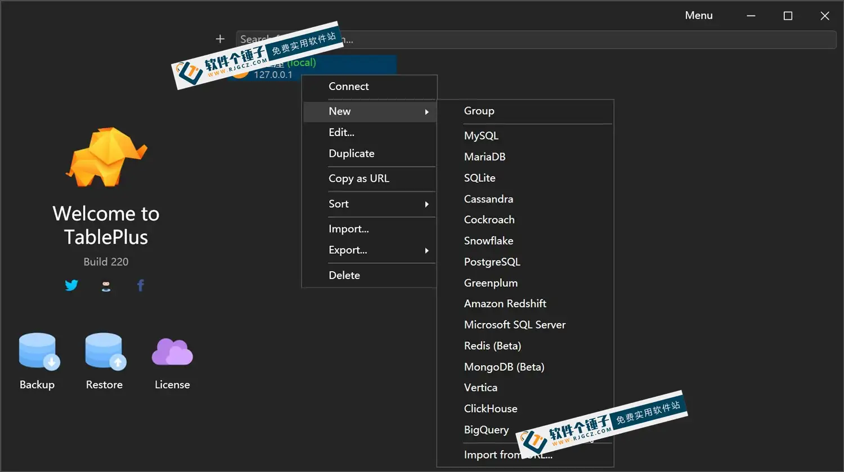
Task: Create new Amazon Redshift connection
Action: point(525,304)
